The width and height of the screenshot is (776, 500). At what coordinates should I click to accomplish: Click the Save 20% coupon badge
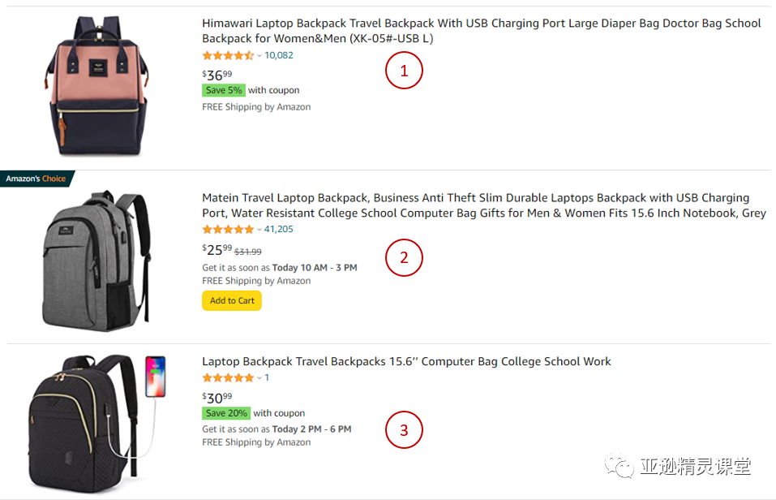[x=226, y=413]
